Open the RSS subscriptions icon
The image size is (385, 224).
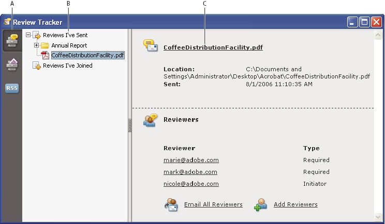pyautogui.click(x=12, y=88)
